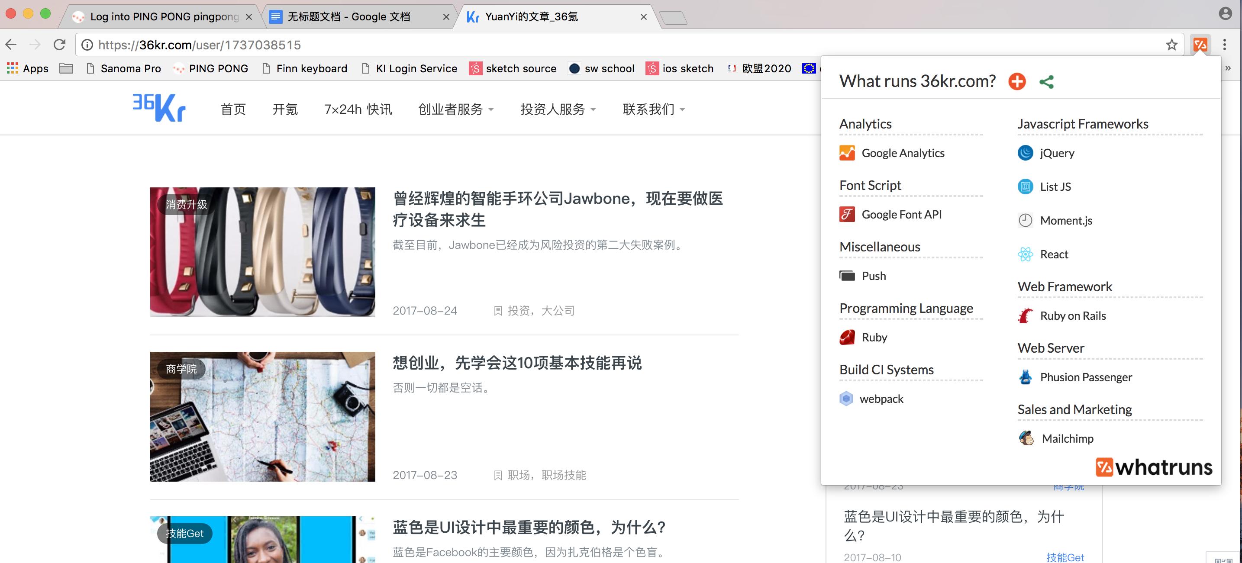This screenshot has width=1242, height=563.
Task: Click the React icon entry
Action: [x=1026, y=254]
